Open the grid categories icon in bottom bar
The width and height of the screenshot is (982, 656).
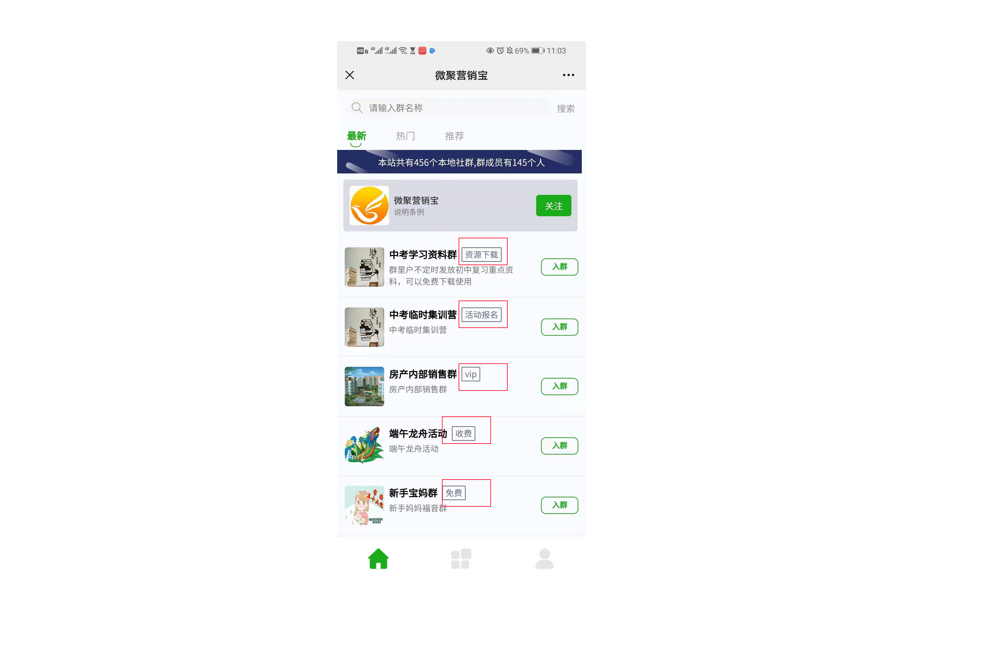(x=461, y=558)
